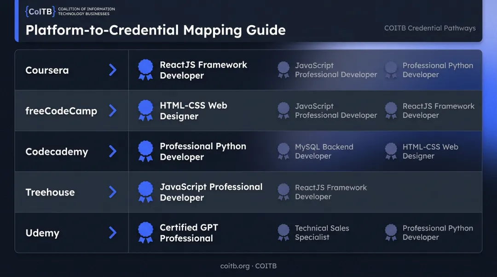497x277 pixels.
Task: Click 'Certified GPT Professional' text
Action: coord(189,233)
